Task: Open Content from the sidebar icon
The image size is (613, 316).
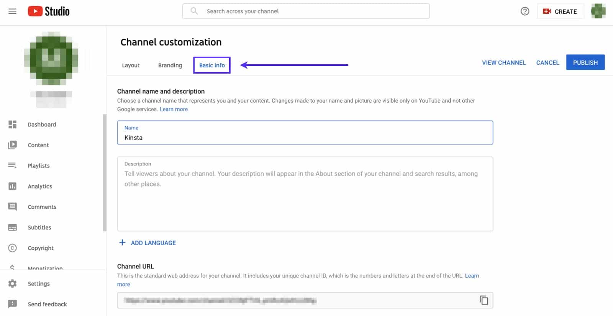Action: point(12,145)
